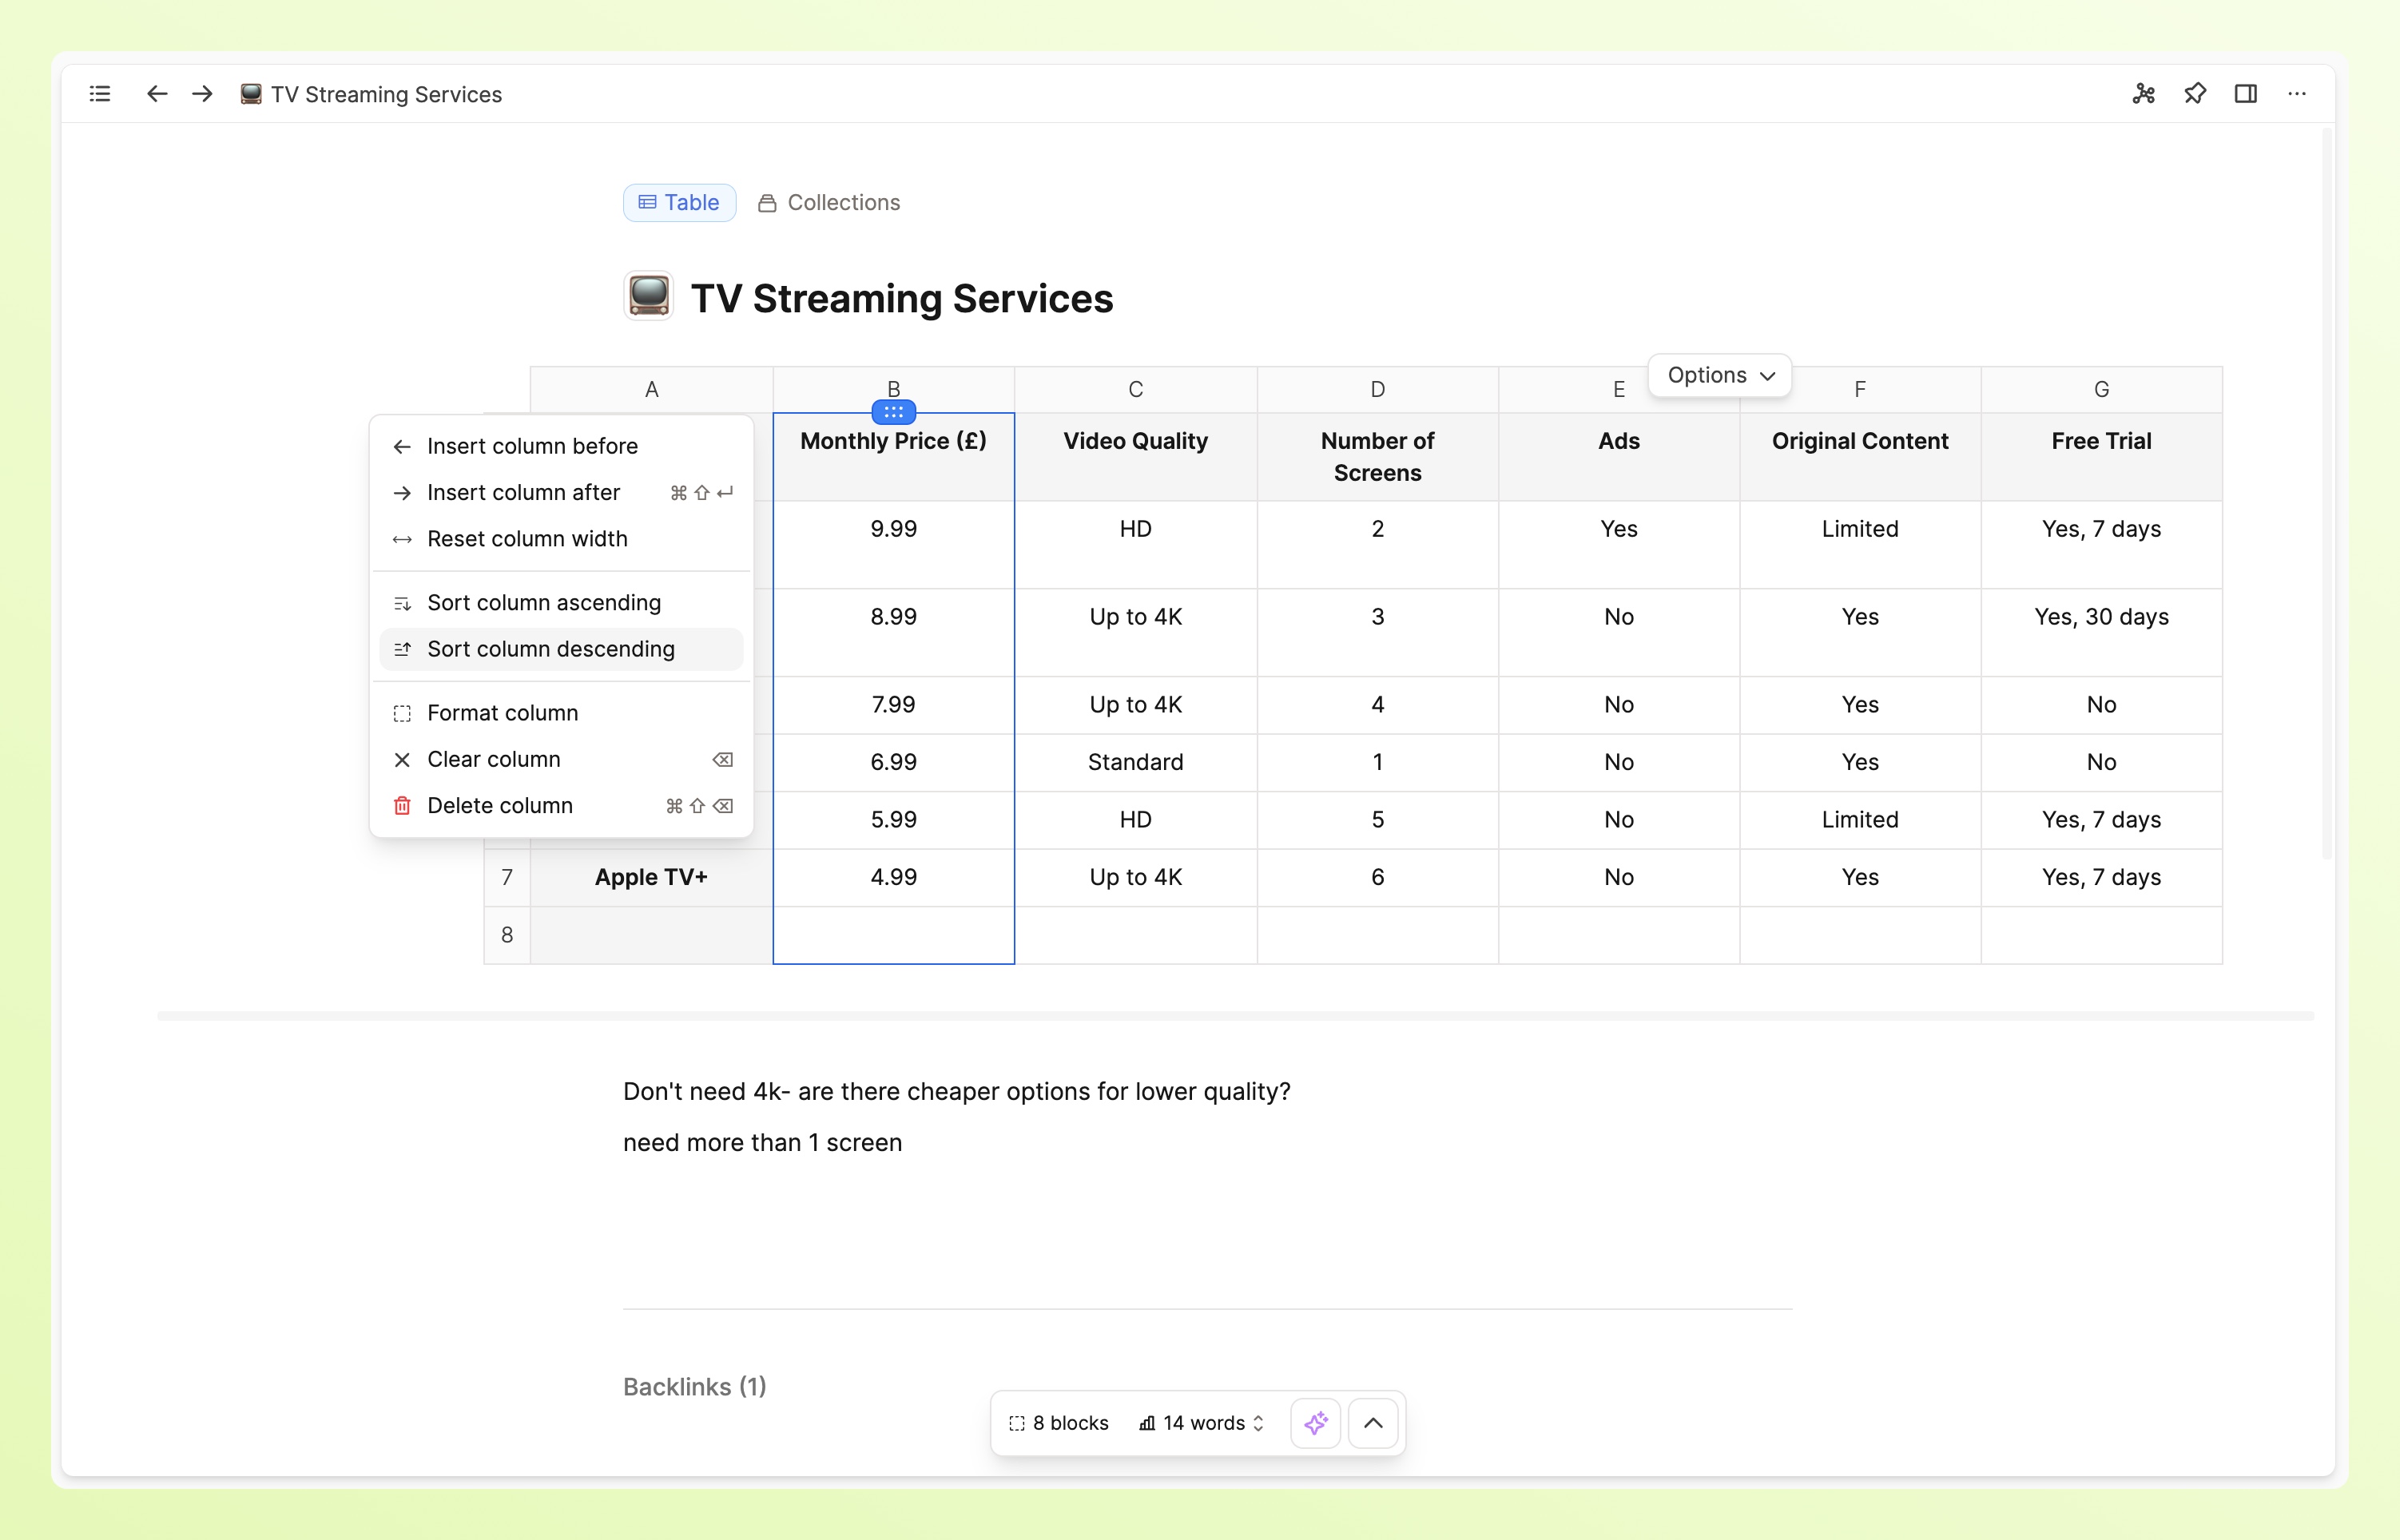Click the TV emoji page icon
This screenshot has width=2400, height=1540.
click(648, 297)
